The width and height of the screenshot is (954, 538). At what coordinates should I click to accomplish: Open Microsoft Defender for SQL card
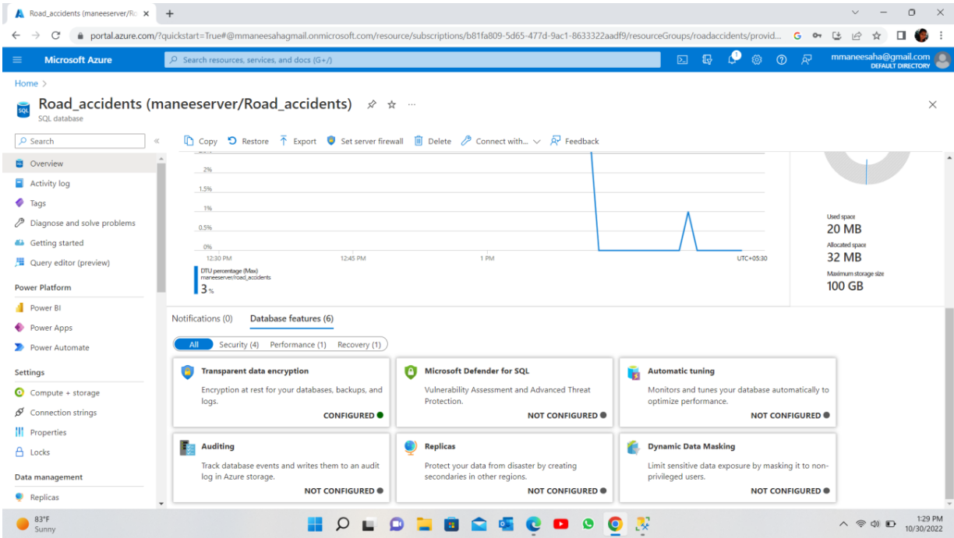(x=504, y=392)
